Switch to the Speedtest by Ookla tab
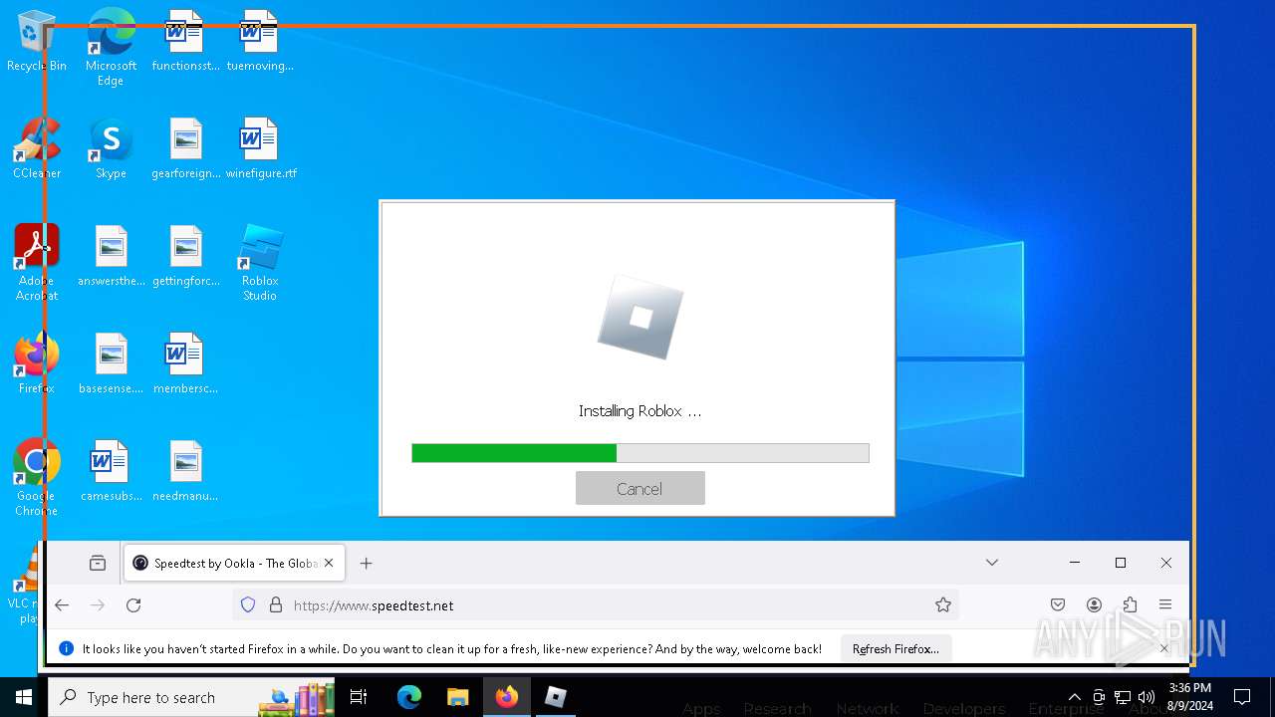The height and width of the screenshot is (717, 1275). pyautogui.click(x=235, y=563)
